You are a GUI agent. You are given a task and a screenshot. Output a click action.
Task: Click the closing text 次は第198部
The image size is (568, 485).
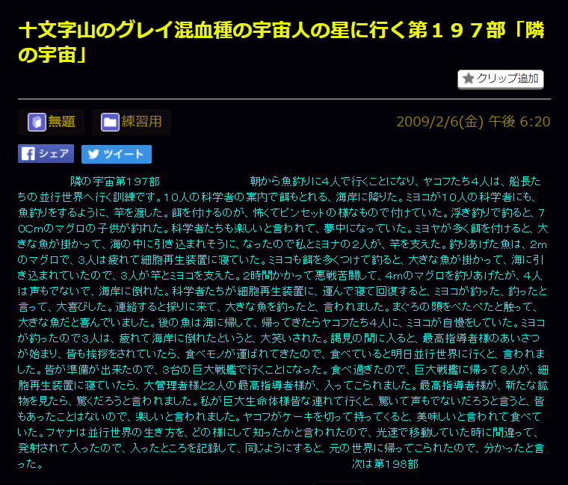click(385, 464)
